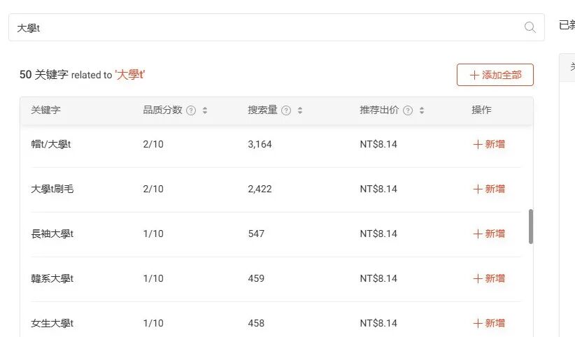
Task: Add keyword 大學t刷毛 with 新增
Action: point(489,189)
